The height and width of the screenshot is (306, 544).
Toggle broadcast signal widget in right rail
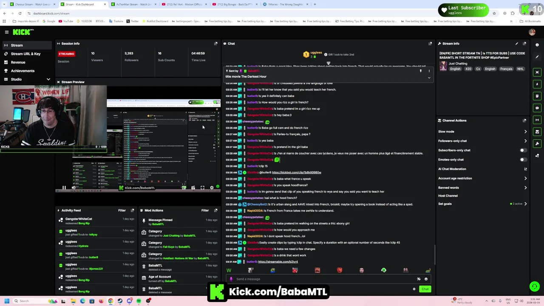pyautogui.click(x=537, y=120)
